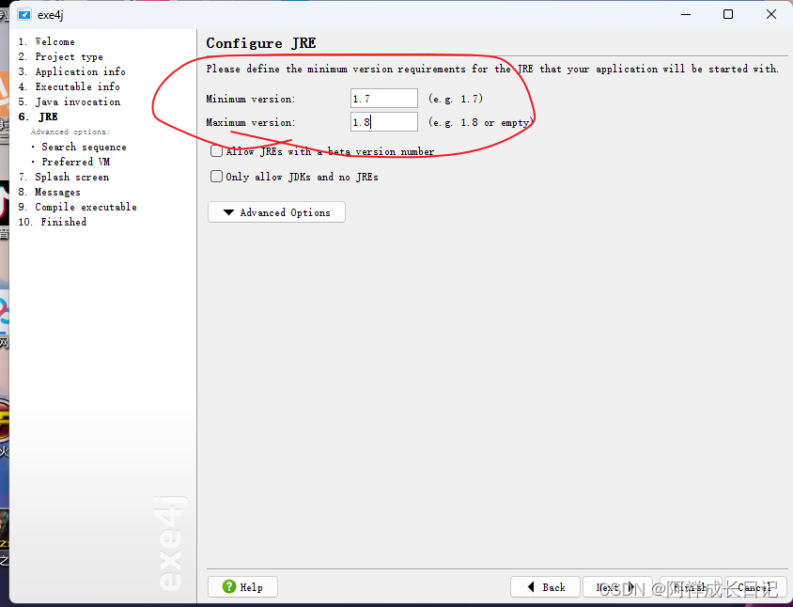This screenshot has width=793, height=607.
Task: Enable Allow JREs with a beta version
Action: (x=216, y=150)
